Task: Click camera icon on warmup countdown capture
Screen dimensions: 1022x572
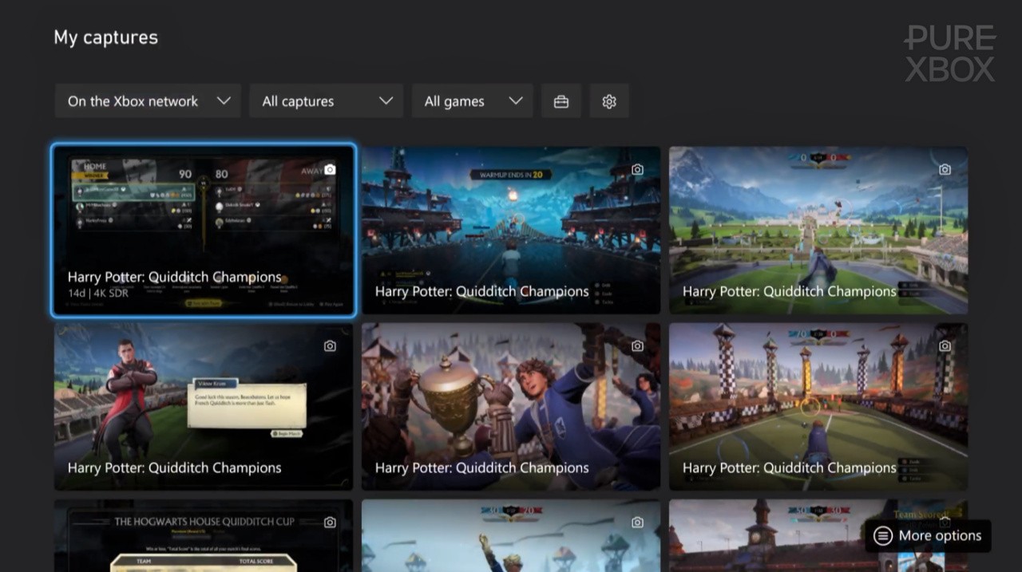Action: 637,170
